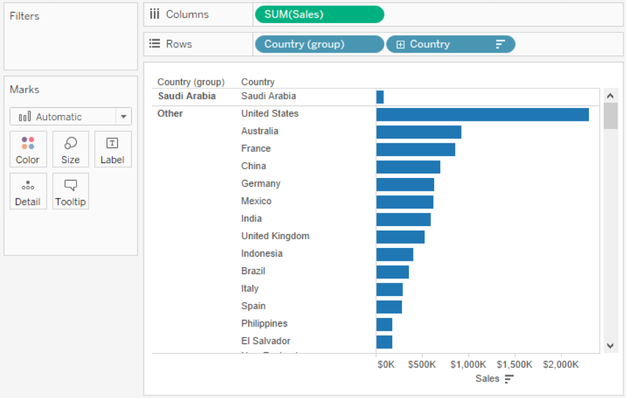Open the SUM(Sales) pill on Columns

(x=319, y=14)
